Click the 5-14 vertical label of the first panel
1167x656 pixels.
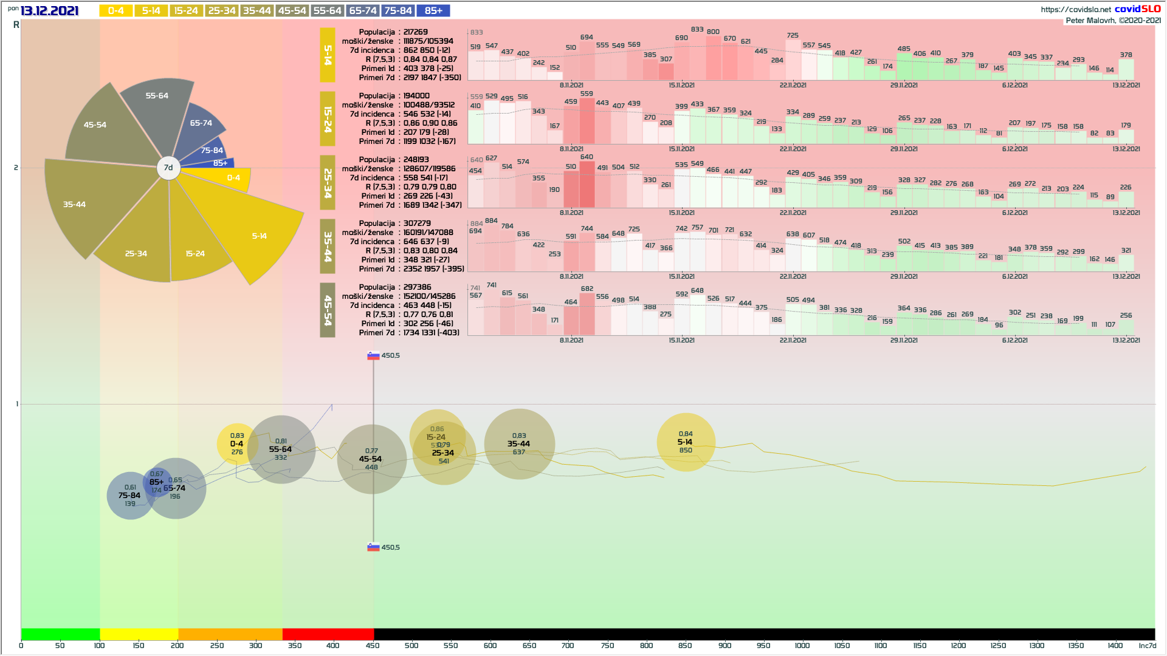click(328, 55)
